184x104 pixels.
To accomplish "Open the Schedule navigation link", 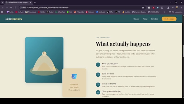I will point(155,19).
